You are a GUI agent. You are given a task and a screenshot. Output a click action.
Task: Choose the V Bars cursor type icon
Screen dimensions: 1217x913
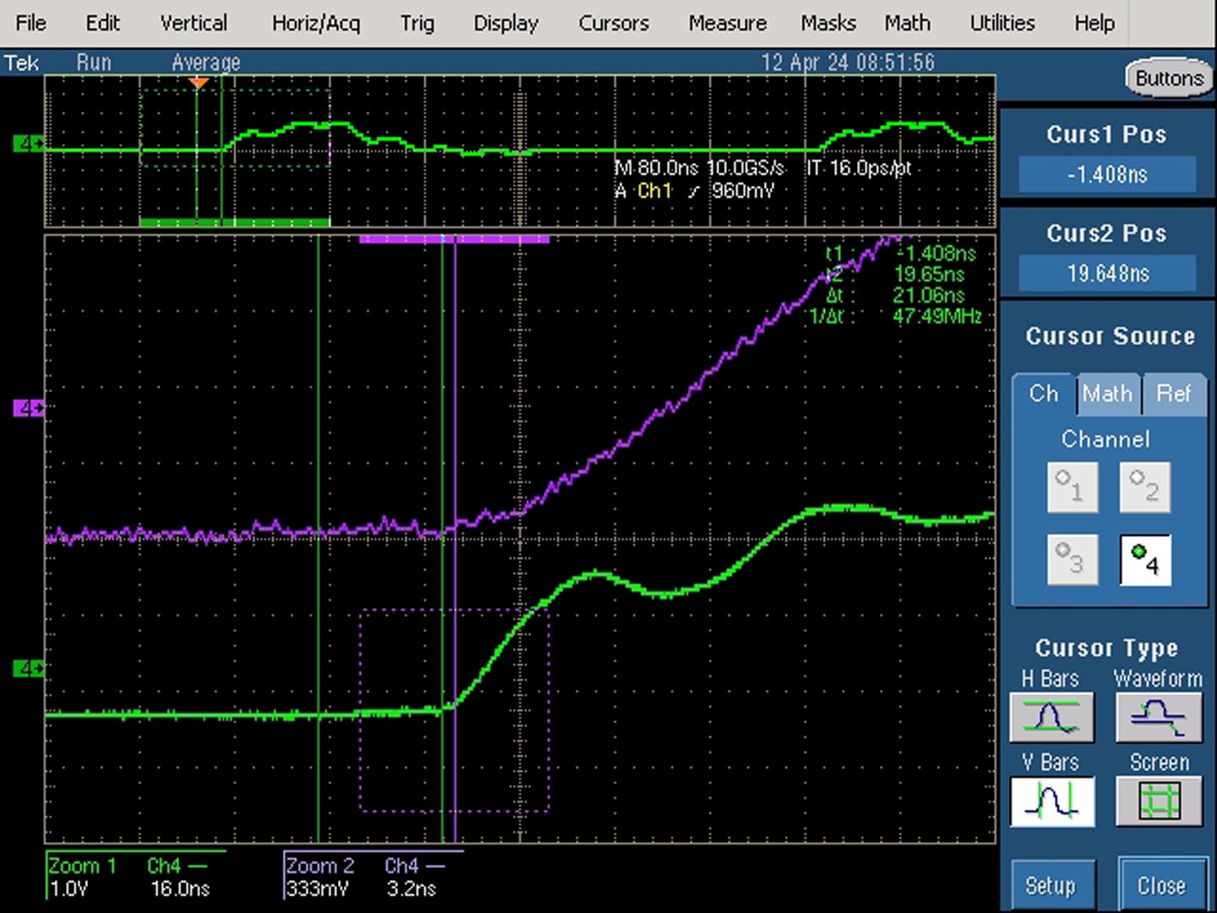tap(1051, 801)
